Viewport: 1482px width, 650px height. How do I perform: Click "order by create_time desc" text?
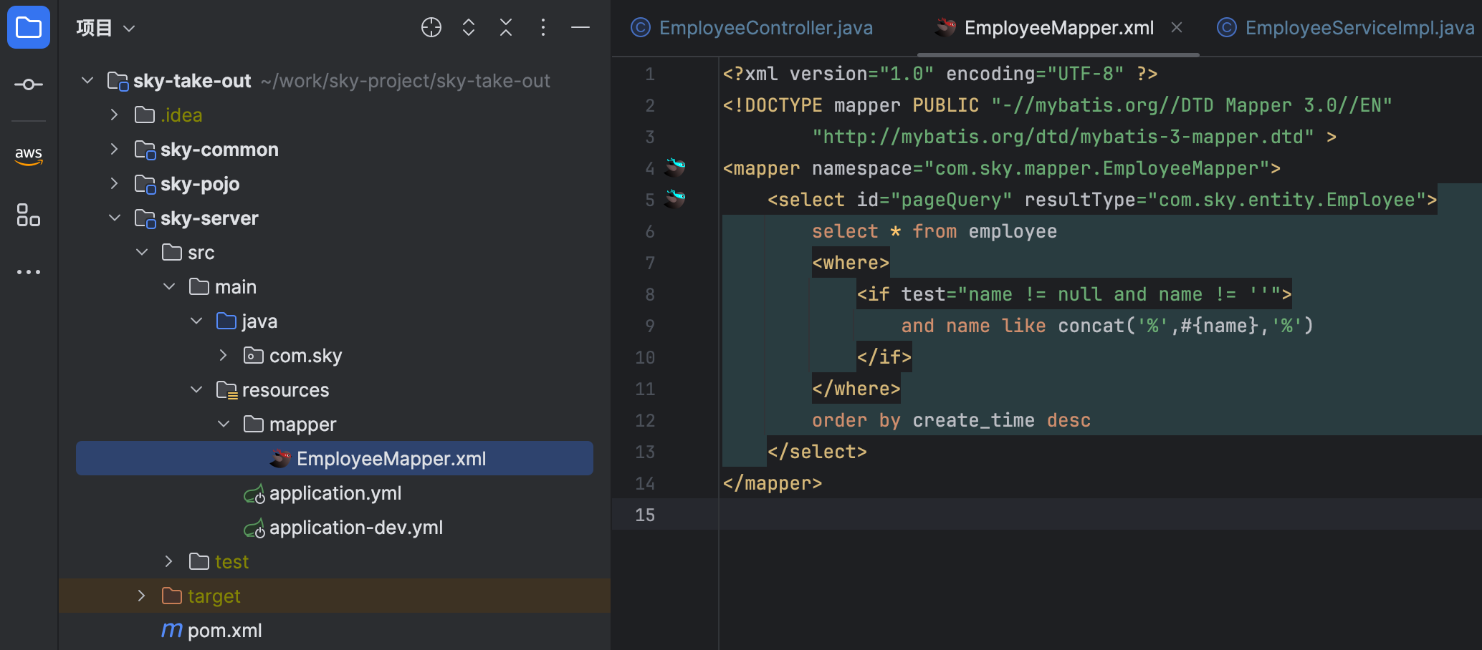951,420
